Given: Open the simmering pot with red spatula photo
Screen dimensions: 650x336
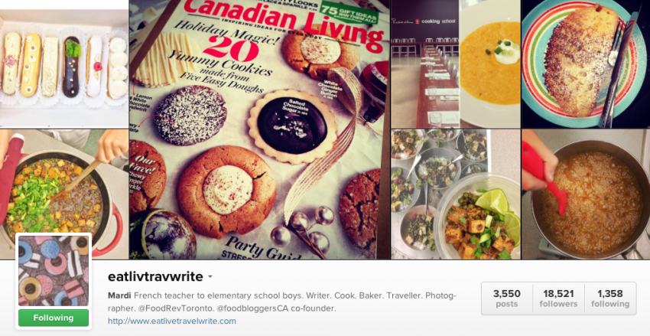Looking at the screenshot, I should coord(586,194).
